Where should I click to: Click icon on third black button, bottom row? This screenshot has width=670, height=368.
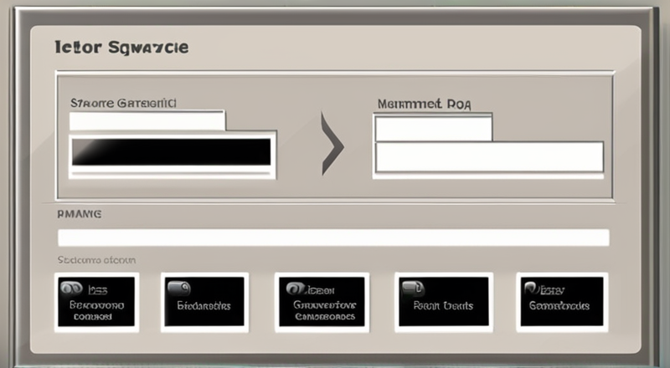pyautogui.click(x=296, y=289)
